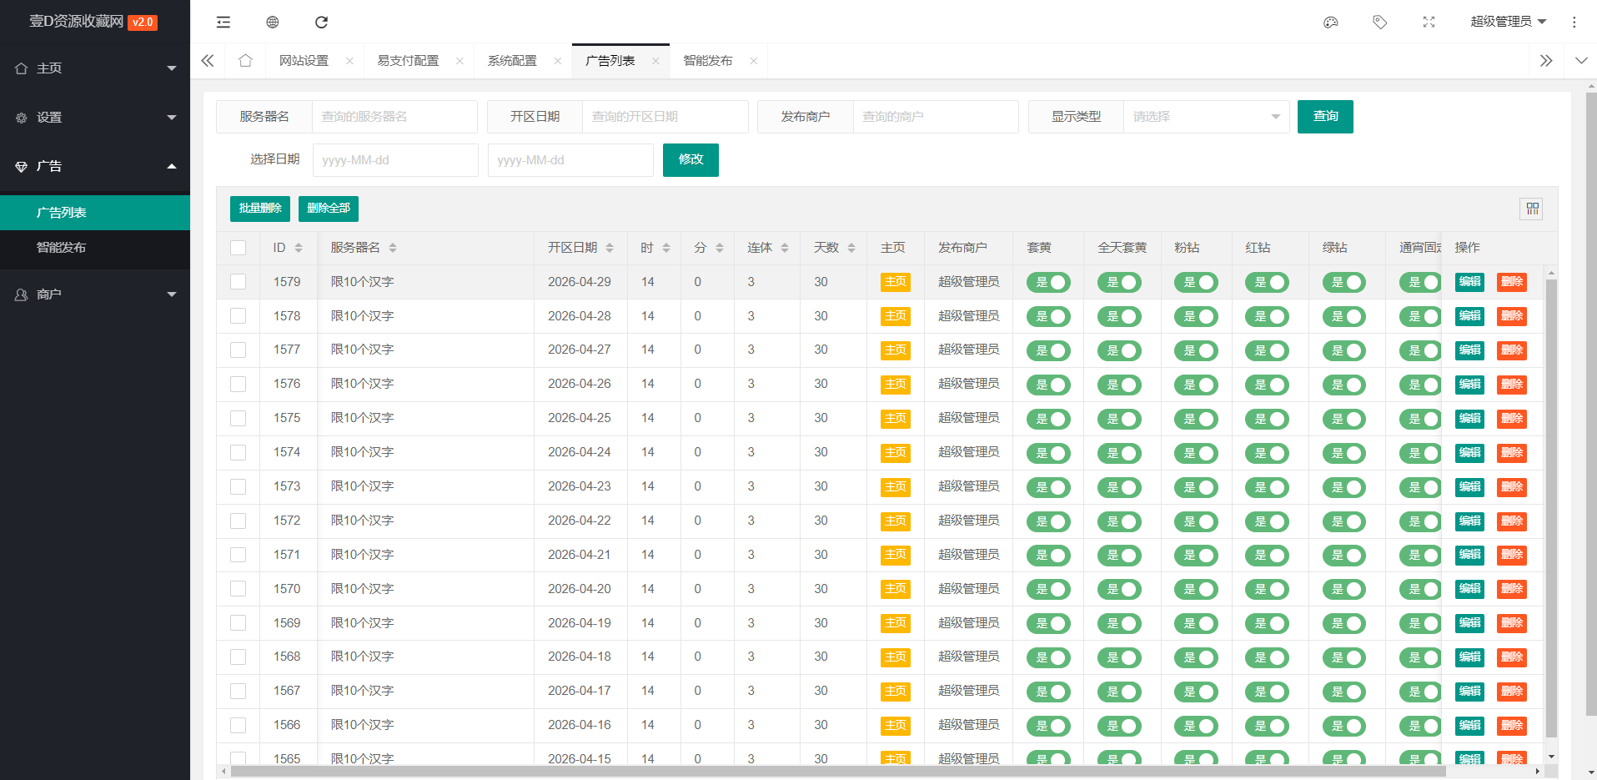Click the 批量删除 button

pos(260,209)
